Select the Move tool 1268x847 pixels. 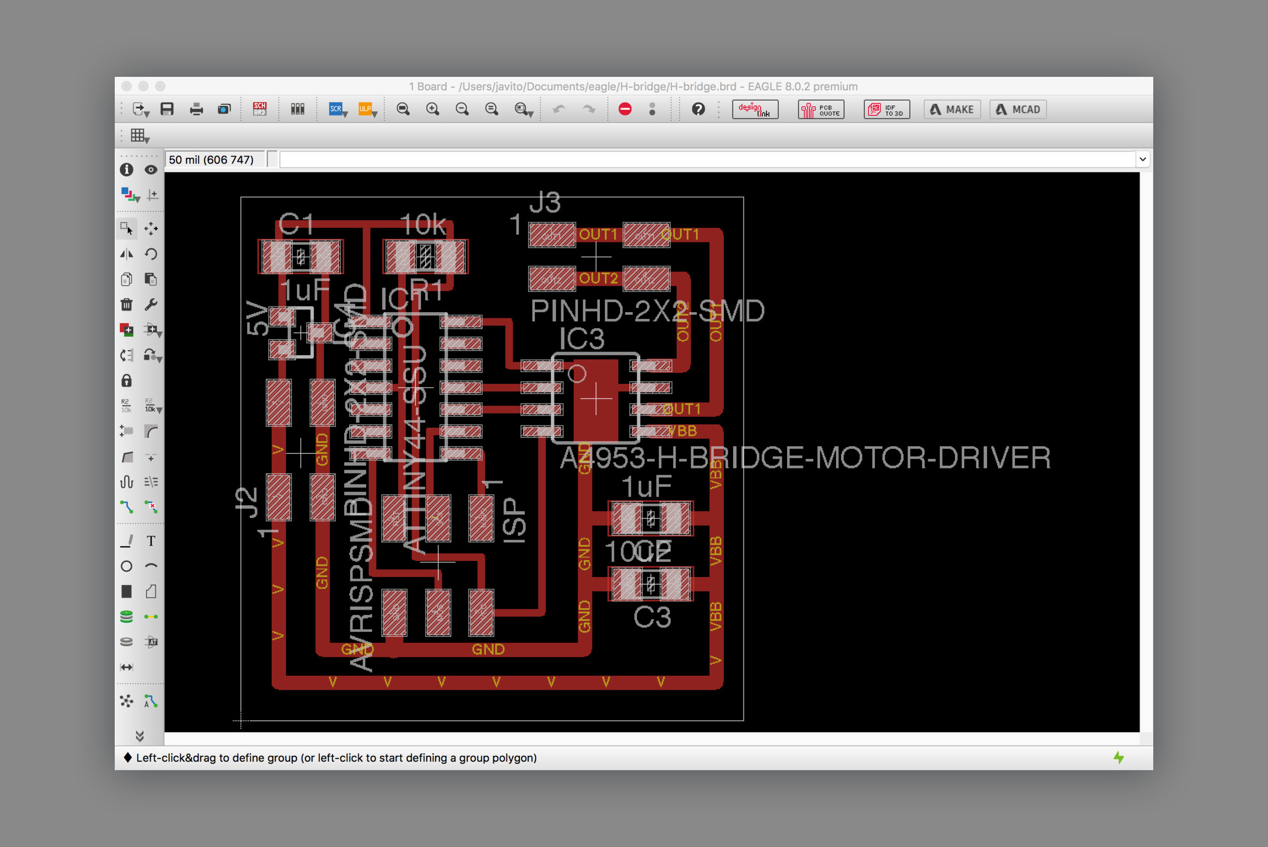pos(151,228)
